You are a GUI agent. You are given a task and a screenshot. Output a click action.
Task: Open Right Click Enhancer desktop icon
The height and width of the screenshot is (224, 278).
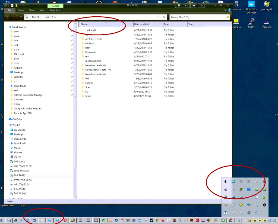tap(251, 7)
